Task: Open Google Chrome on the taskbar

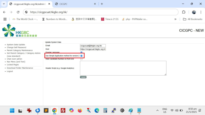Action: (55, 110)
